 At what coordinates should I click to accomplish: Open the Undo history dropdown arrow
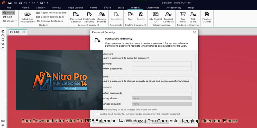pos(30,3)
